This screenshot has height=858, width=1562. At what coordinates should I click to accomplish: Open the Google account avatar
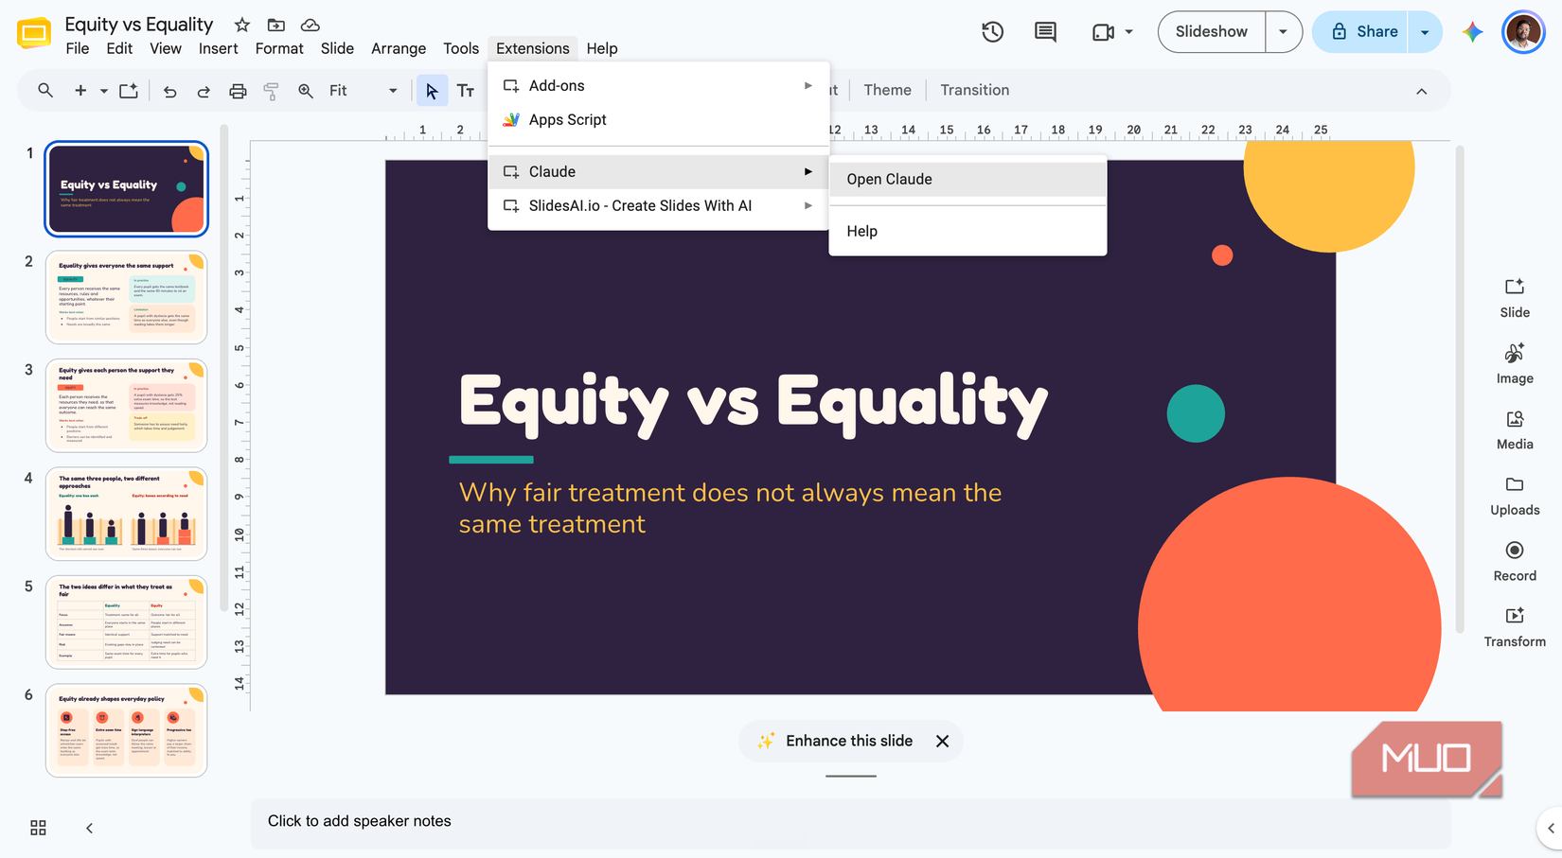click(1523, 32)
